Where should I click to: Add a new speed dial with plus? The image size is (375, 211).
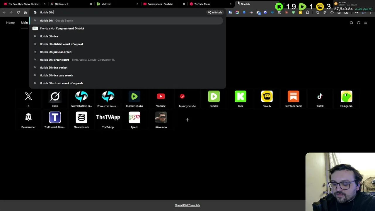[x=187, y=120]
